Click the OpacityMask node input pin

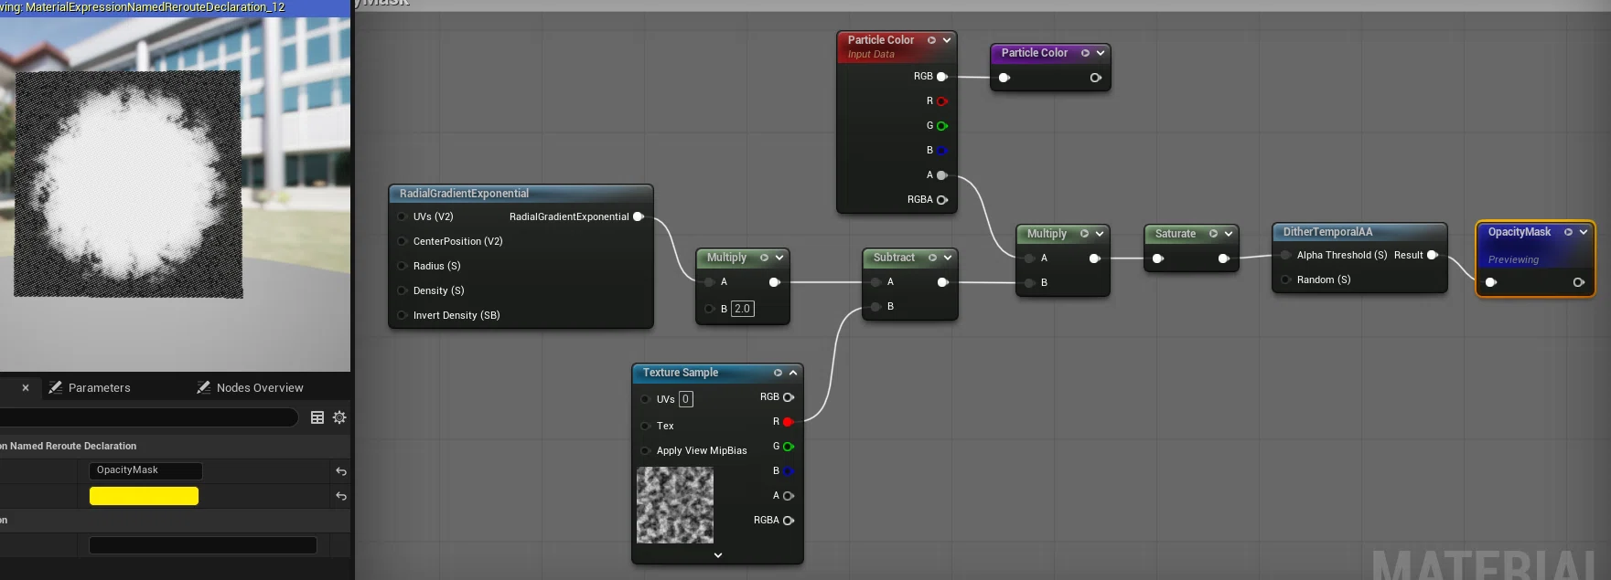[1490, 282]
